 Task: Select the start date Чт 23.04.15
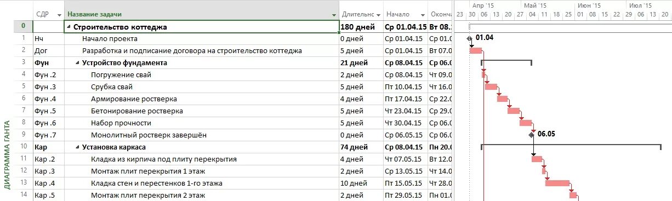pyautogui.click(x=406, y=111)
